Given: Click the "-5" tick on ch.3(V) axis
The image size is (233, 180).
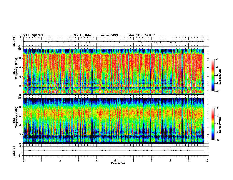Looking at the screenshot, I should coord(20,156).
